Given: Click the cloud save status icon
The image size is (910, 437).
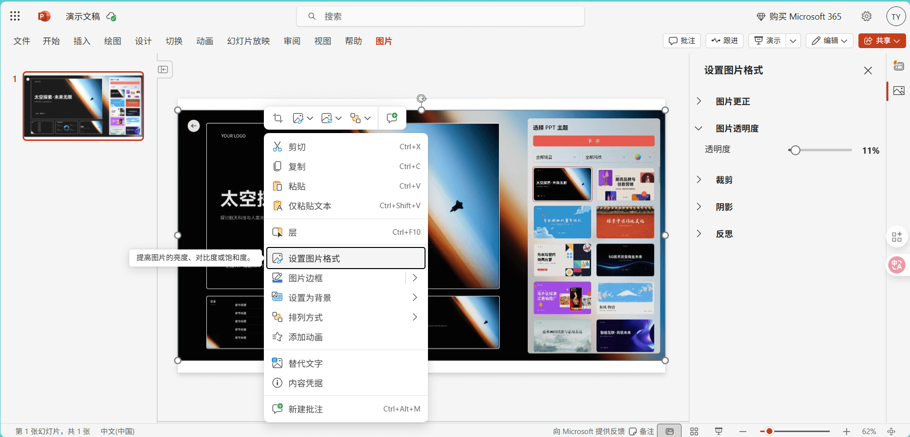Looking at the screenshot, I should click(112, 17).
